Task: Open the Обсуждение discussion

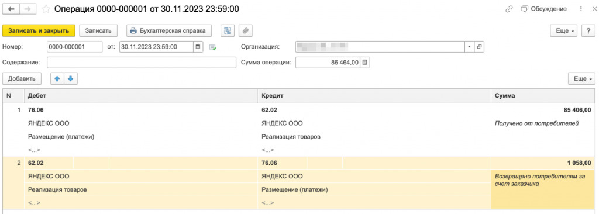Action: 544,9
